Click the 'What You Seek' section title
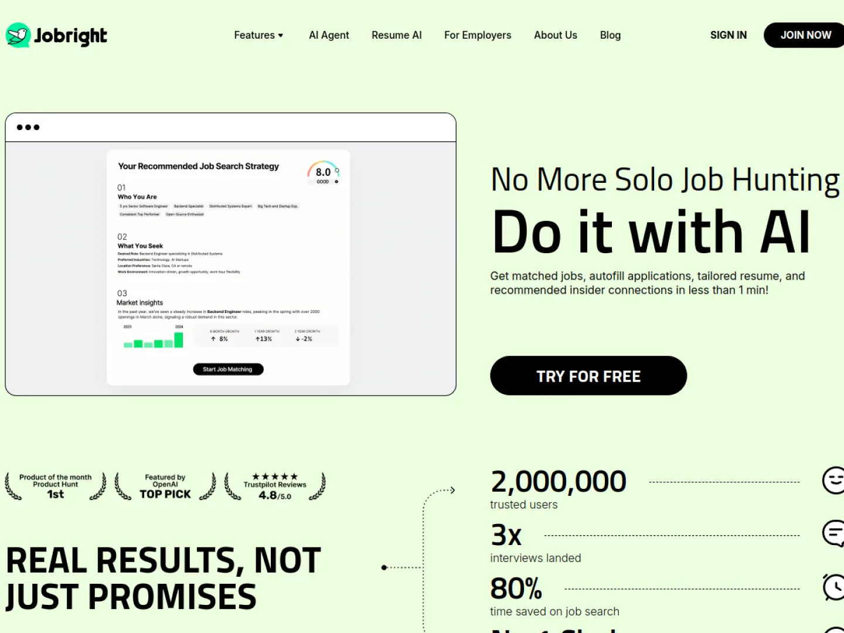844x633 pixels. [140, 246]
